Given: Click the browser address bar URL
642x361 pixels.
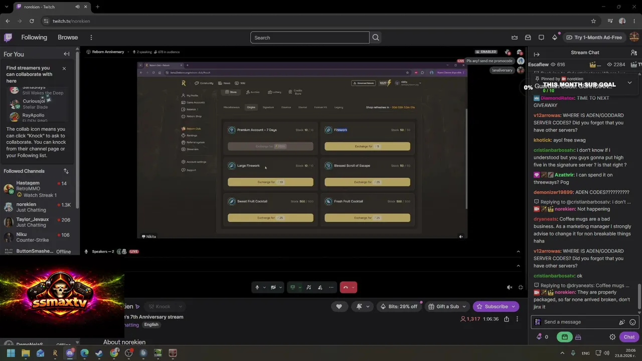Looking at the screenshot, I should 71,21.
